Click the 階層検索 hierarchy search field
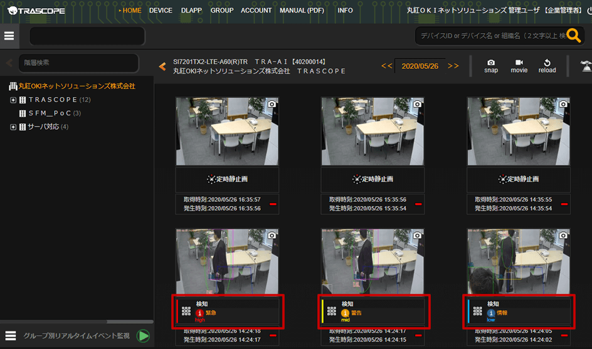Screen dimensions: 592x349 78,63
